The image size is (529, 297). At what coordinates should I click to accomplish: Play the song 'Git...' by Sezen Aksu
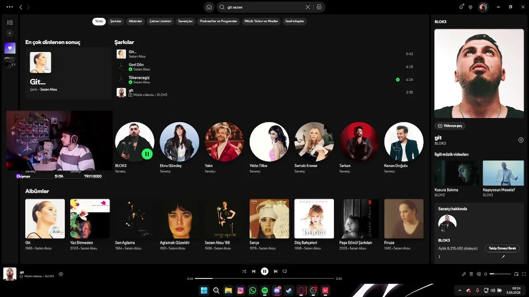click(264, 54)
